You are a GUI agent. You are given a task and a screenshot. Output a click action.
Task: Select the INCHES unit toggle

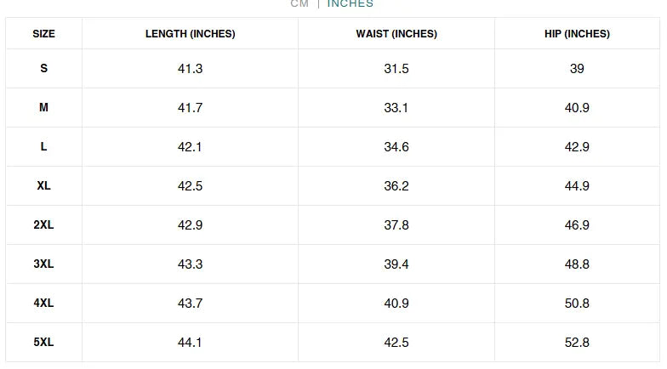(x=351, y=3)
